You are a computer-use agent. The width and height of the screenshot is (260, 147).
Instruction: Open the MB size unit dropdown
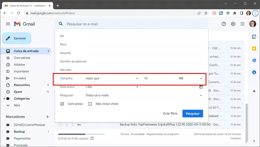pyautogui.click(x=190, y=78)
